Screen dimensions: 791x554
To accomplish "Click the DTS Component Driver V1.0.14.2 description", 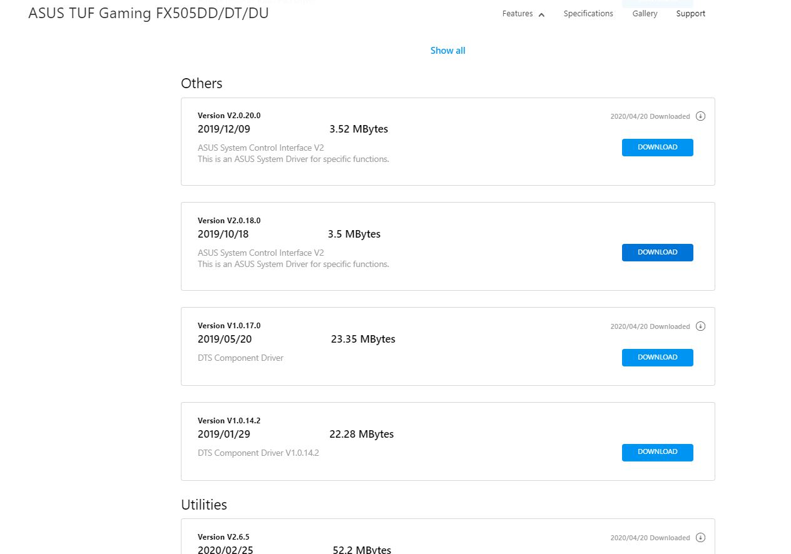I will (258, 453).
